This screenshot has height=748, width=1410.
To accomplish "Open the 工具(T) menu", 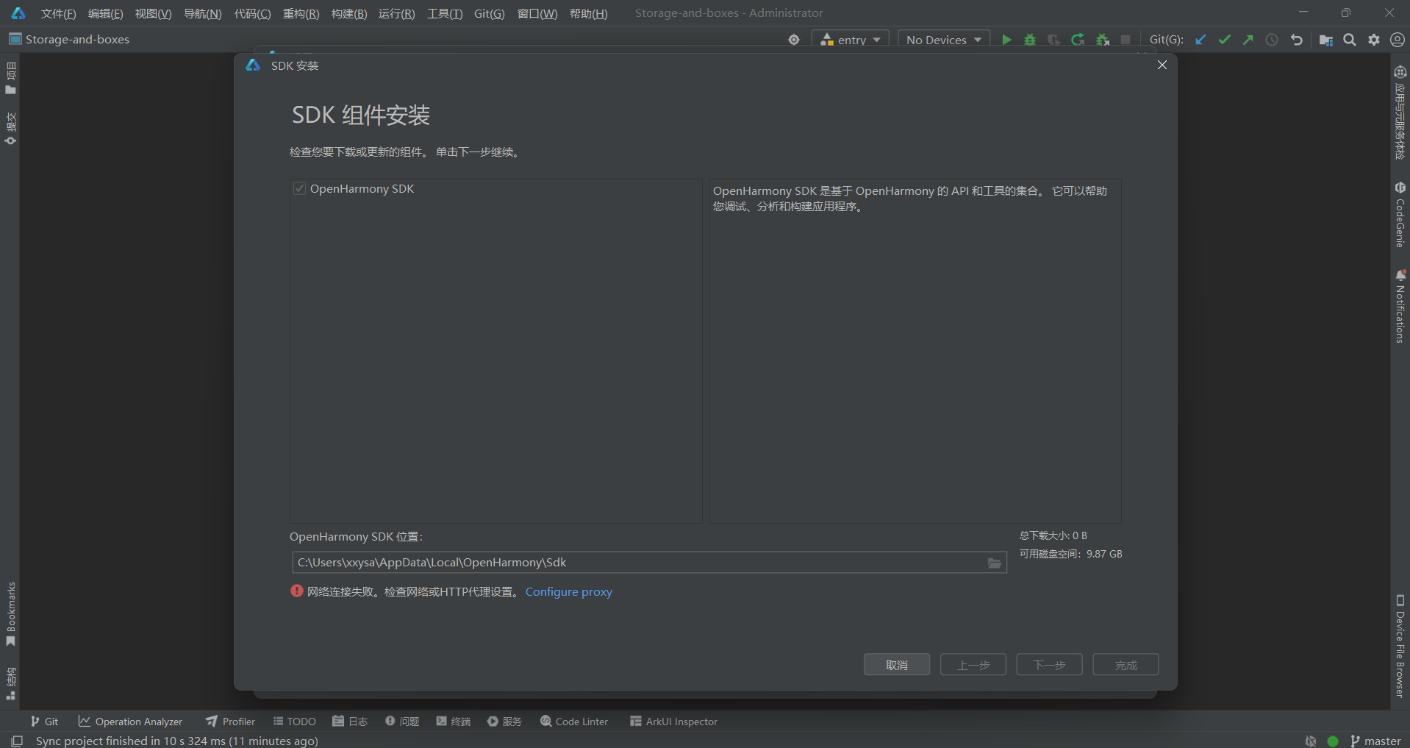I will tap(445, 13).
